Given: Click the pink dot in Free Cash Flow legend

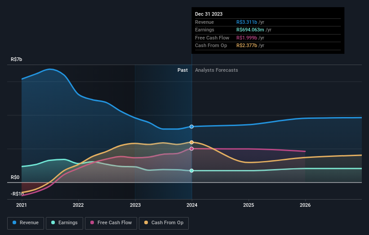Looking at the screenshot, I should (92, 222).
